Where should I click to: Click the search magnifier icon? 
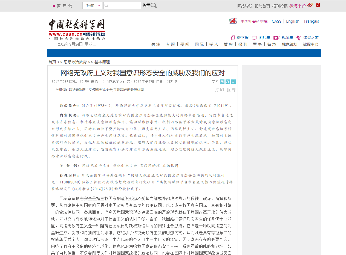[x=154, y=5]
